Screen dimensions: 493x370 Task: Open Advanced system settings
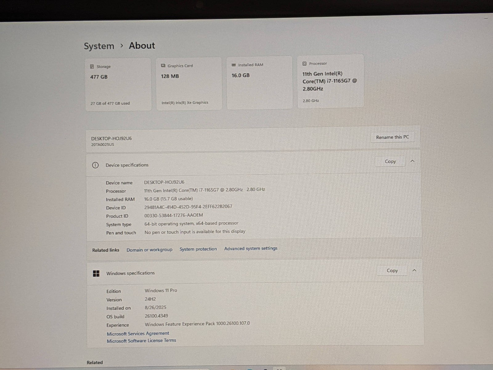(x=251, y=249)
